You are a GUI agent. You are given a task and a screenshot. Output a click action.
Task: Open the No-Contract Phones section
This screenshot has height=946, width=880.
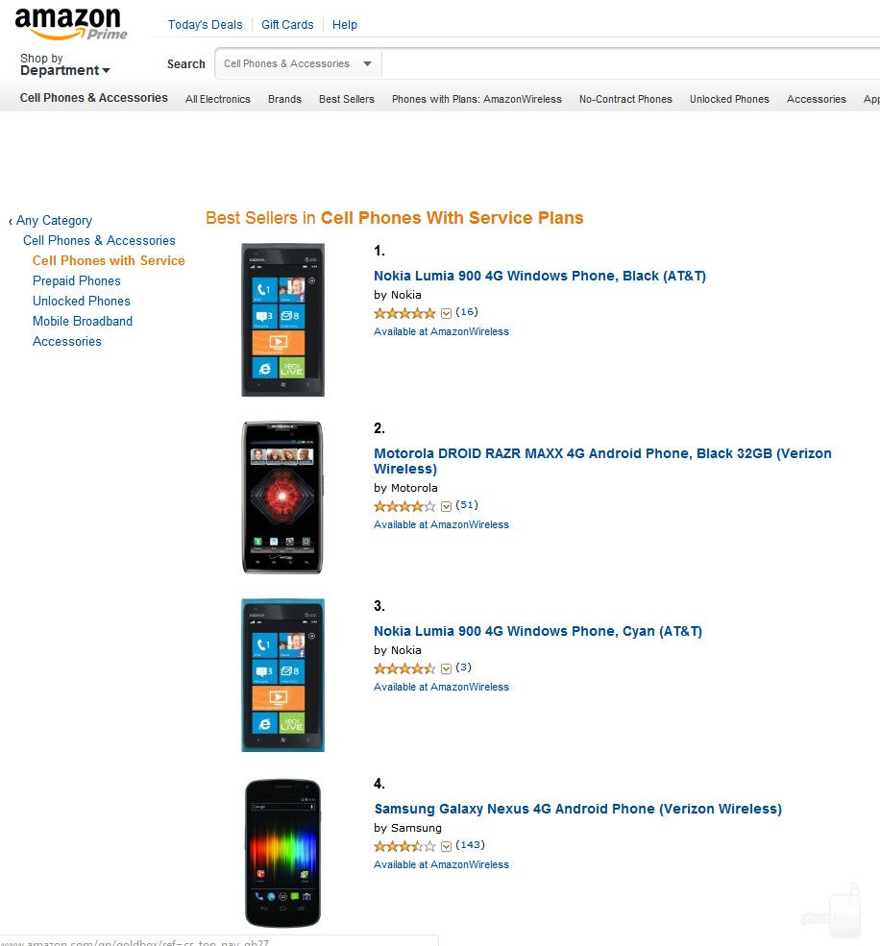pyautogui.click(x=625, y=99)
